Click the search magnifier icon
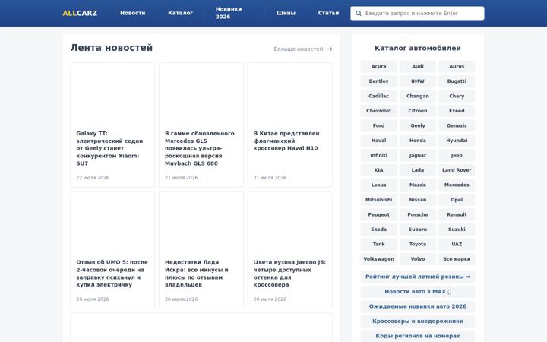The height and width of the screenshot is (342, 547). [359, 13]
